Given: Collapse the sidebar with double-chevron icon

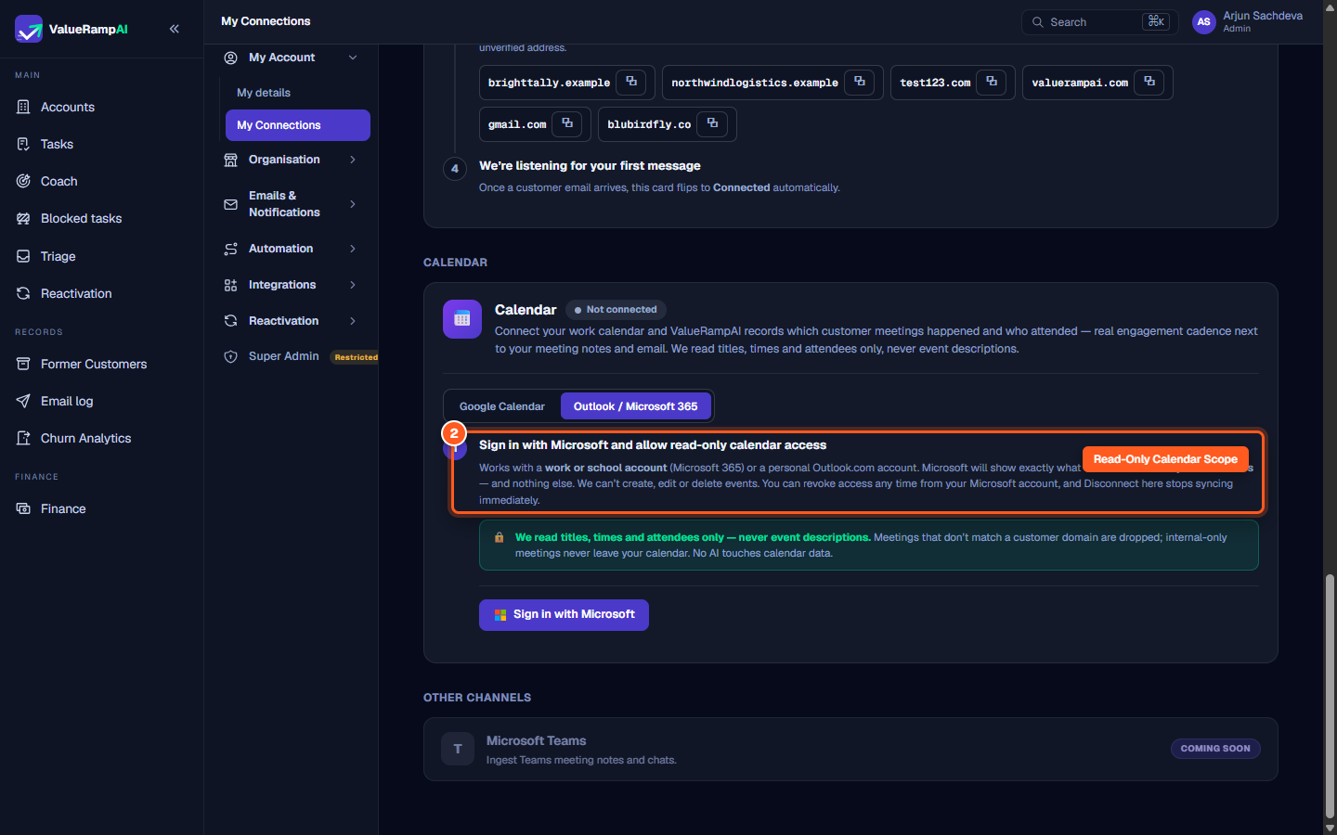Looking at the screenshot, I should (x=175, y=29).
